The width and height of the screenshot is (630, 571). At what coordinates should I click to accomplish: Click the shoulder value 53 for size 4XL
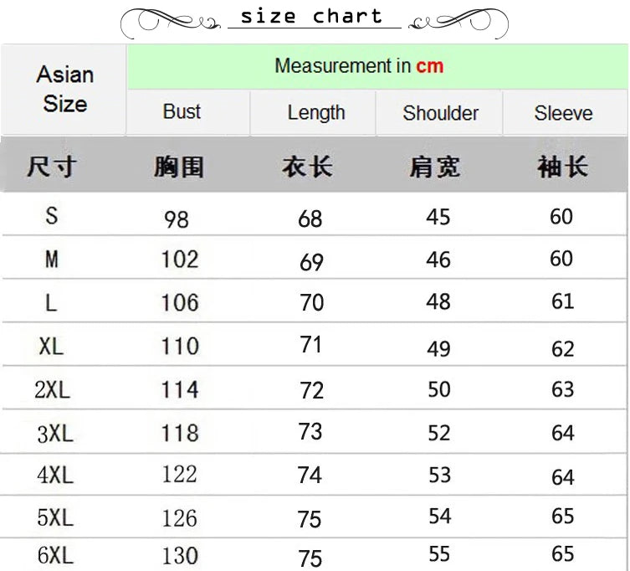pyautogui.click(x=438, y=475)
